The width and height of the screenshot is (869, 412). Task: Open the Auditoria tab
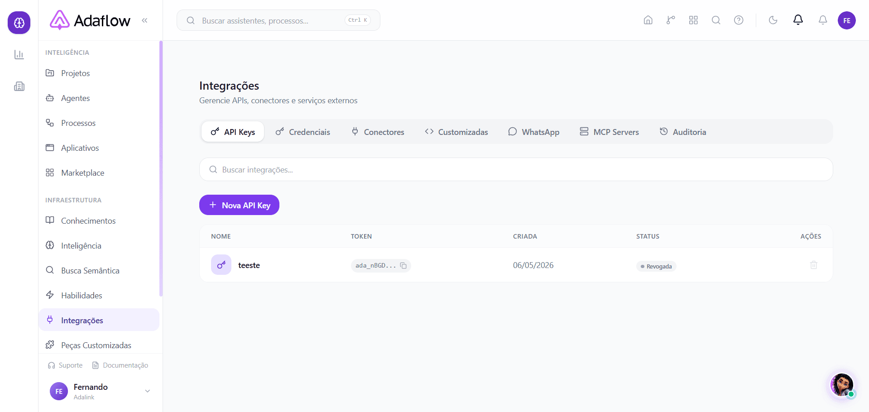tap(683, 132)
